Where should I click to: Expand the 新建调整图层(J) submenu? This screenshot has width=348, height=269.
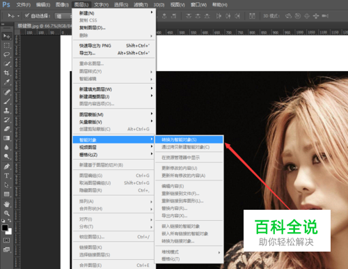(114, 96)
